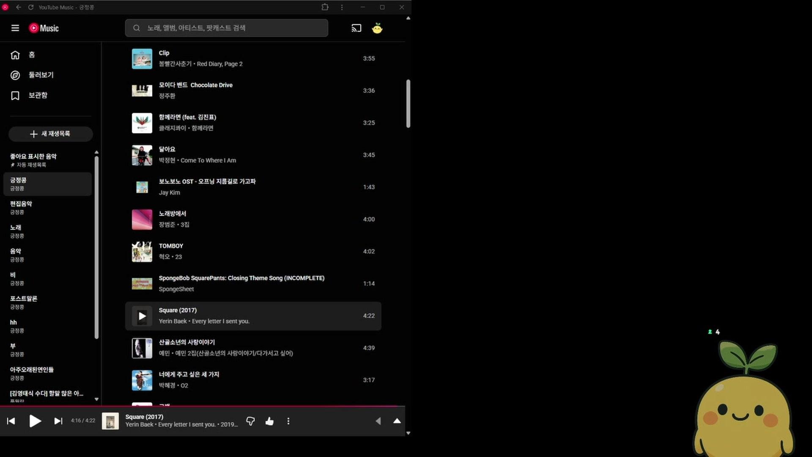
Task: Skip to the next track
Action: click(x=58, y=421)
